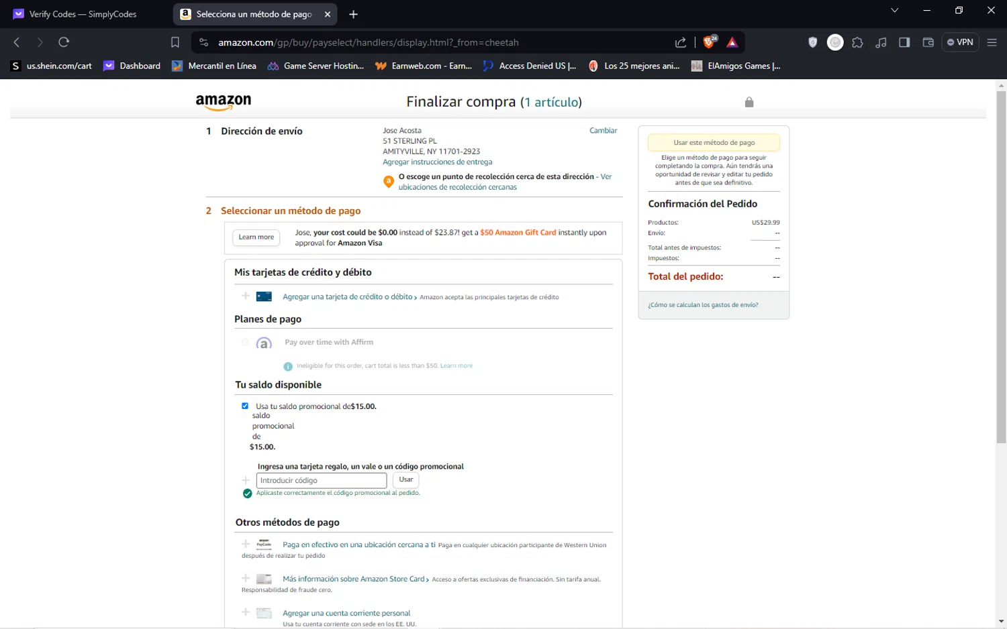
Task: Open the browser hamburger menu
Action: (992, 42)
